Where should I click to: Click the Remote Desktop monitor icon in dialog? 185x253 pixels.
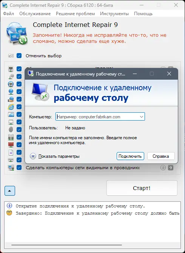[40, 92]
